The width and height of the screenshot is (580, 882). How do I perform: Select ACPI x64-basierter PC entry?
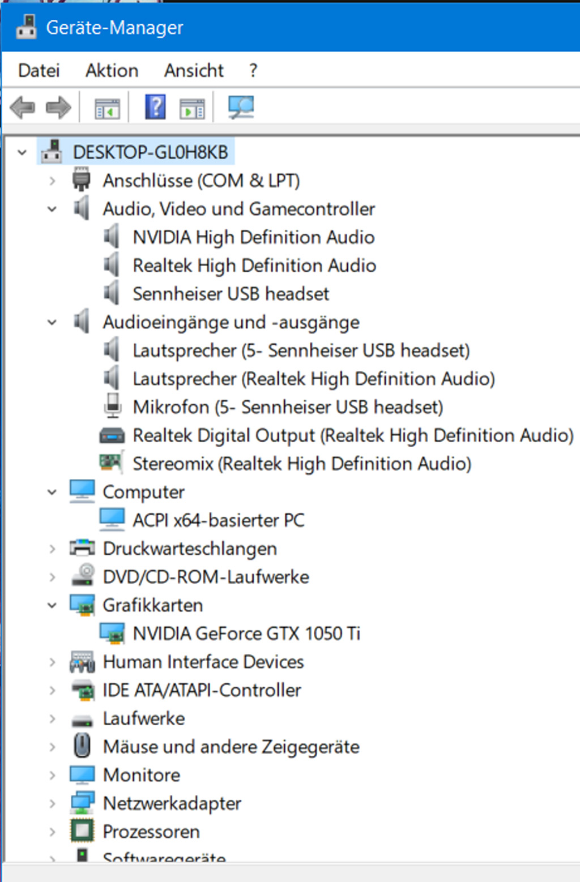[x=218, y=520]
